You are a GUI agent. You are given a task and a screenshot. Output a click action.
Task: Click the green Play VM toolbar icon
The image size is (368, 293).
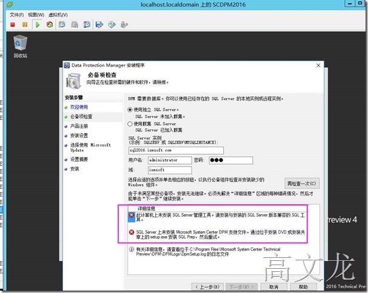(x=38, y=24)
